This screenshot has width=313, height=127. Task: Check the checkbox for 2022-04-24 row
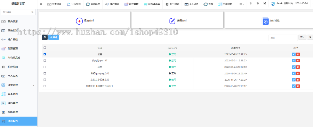(45, 67)
